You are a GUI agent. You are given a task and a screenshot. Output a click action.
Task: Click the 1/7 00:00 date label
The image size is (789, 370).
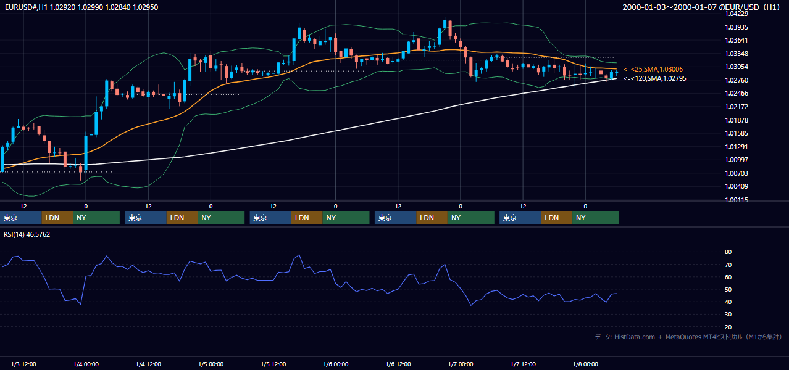pyautogui.click(x=461, y=364)
